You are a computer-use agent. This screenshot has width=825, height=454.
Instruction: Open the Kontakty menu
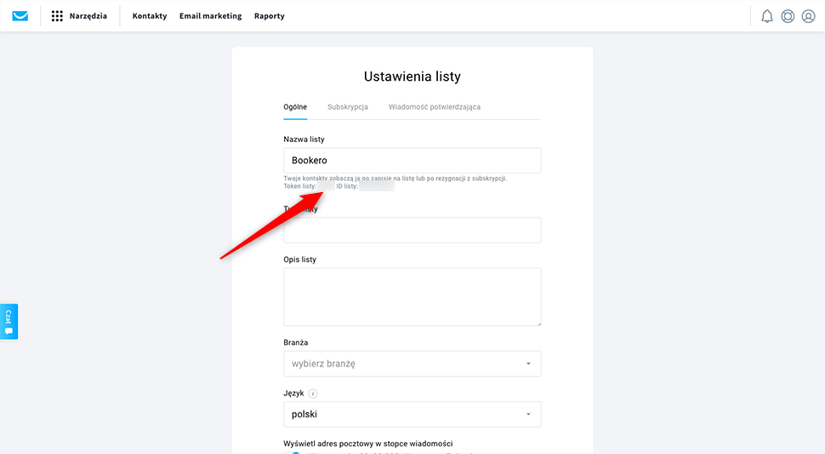click(x=150, y=16)
